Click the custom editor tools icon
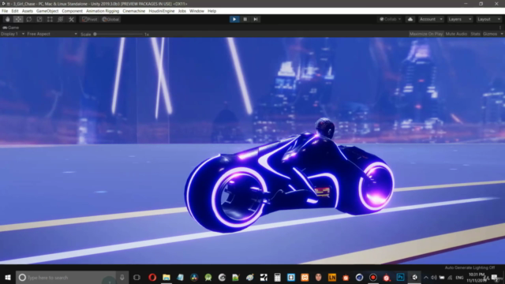Viewport: 505px width, 284px height. point(71,19)
